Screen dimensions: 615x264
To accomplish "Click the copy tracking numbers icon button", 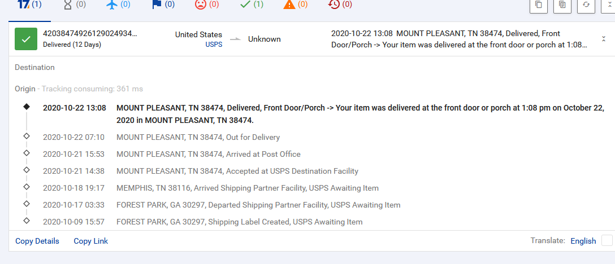I will tap(539, 6).
